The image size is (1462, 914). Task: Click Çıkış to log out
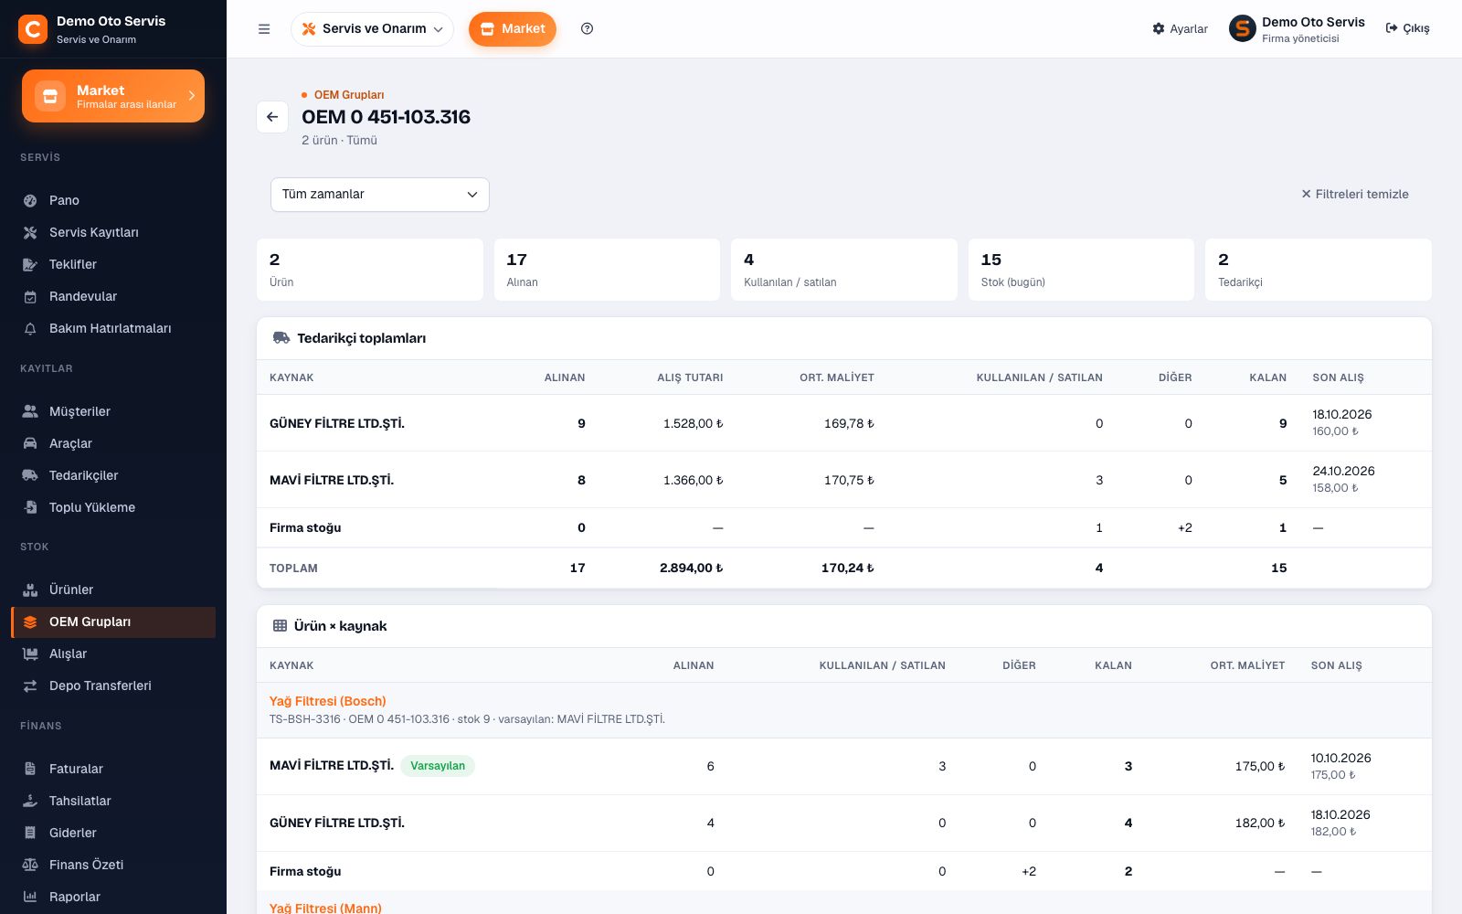pyautogui.click(x=1407, y=29)
